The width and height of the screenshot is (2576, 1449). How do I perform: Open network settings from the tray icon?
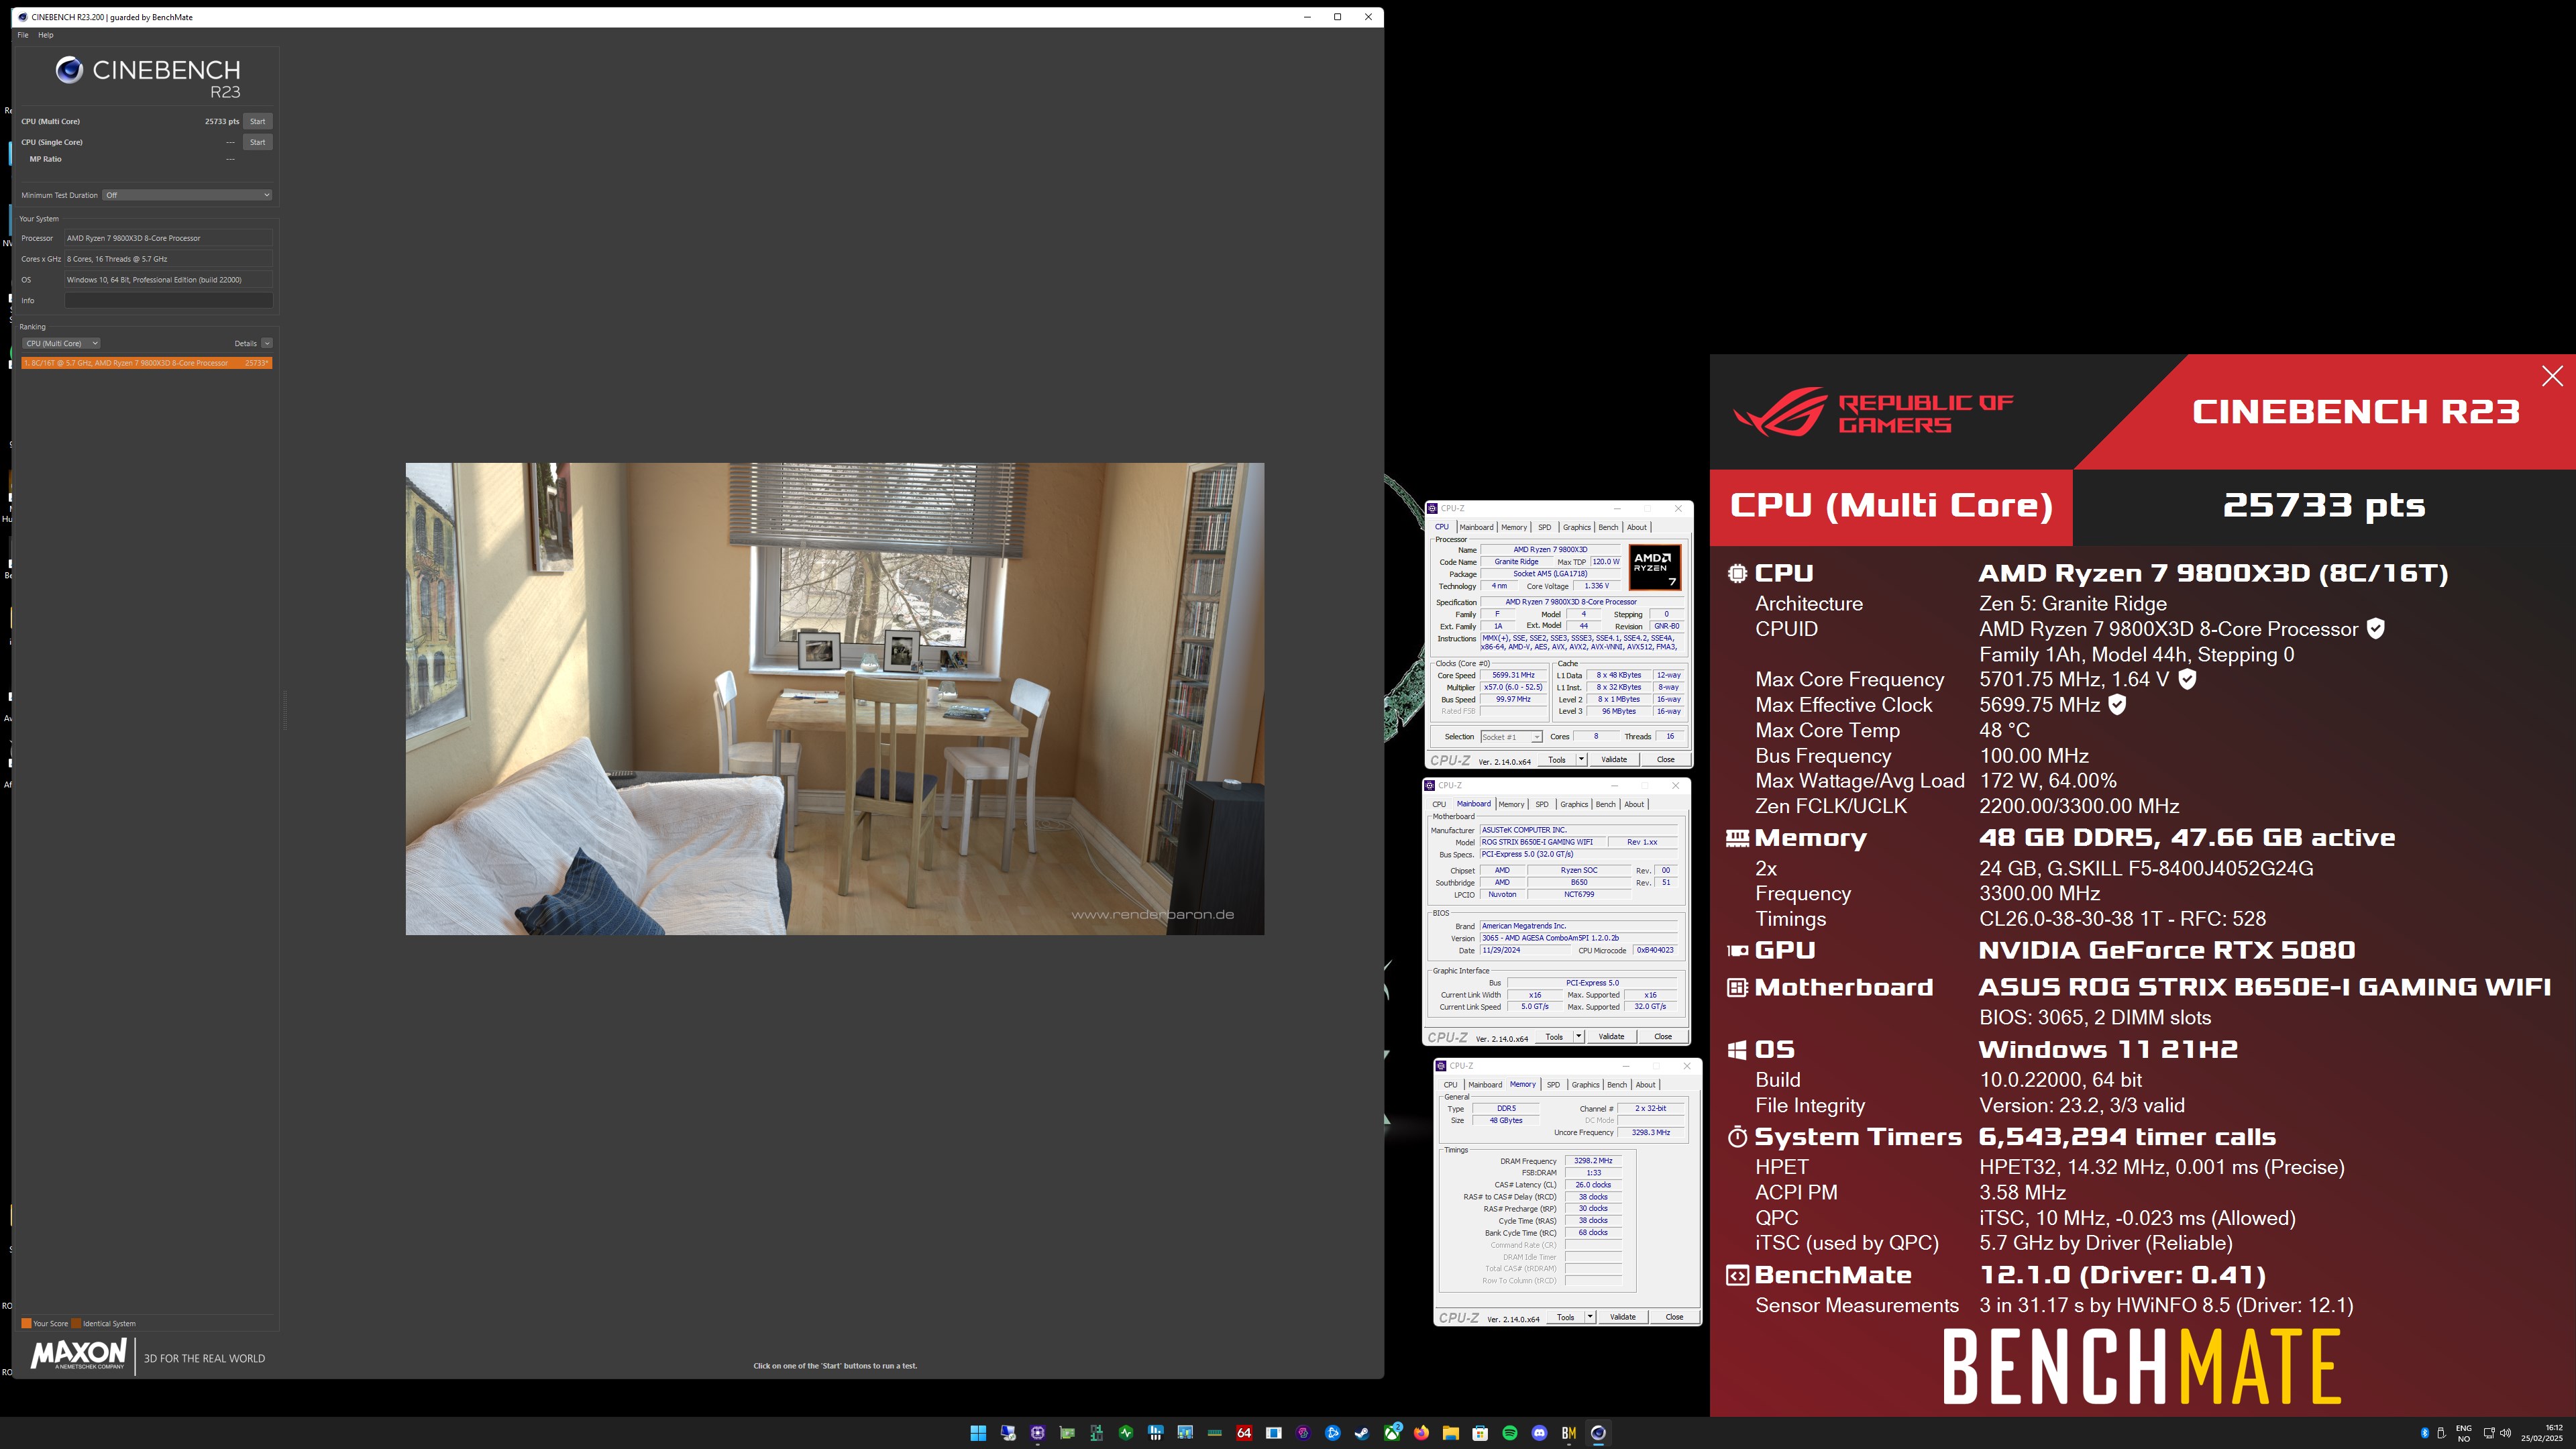pyautogui.click(x=2489, y=1433)
